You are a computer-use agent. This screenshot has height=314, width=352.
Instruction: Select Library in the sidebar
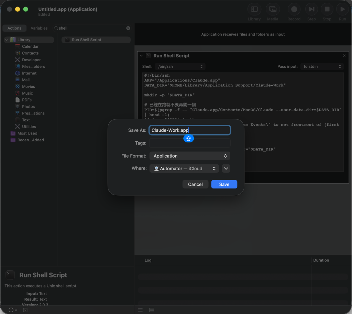pos(29,40)
